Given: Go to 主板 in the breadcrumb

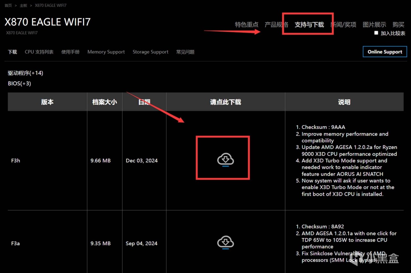Looking at the screenshot, I should tap(23, 5).
